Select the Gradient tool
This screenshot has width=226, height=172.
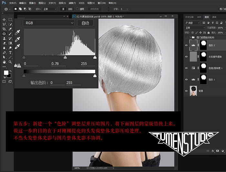pos(10,43)
